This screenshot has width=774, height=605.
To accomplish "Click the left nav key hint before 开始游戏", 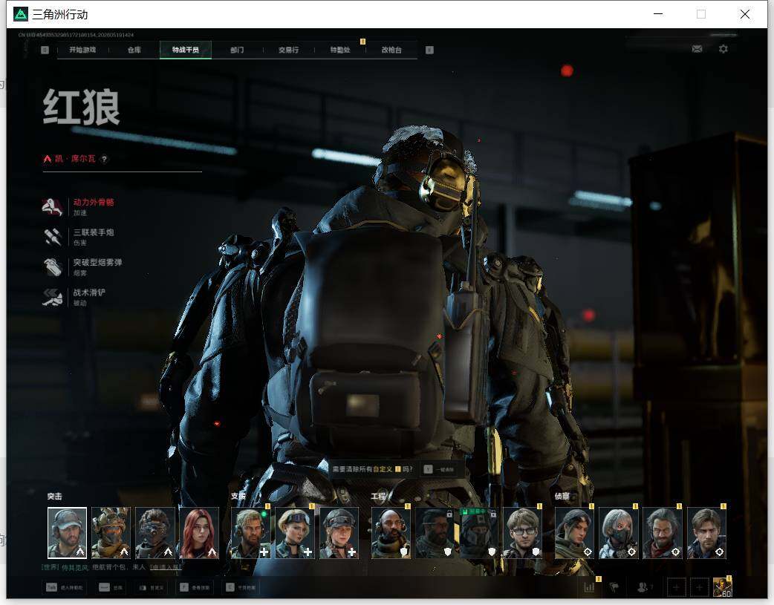I will (45, 50).
